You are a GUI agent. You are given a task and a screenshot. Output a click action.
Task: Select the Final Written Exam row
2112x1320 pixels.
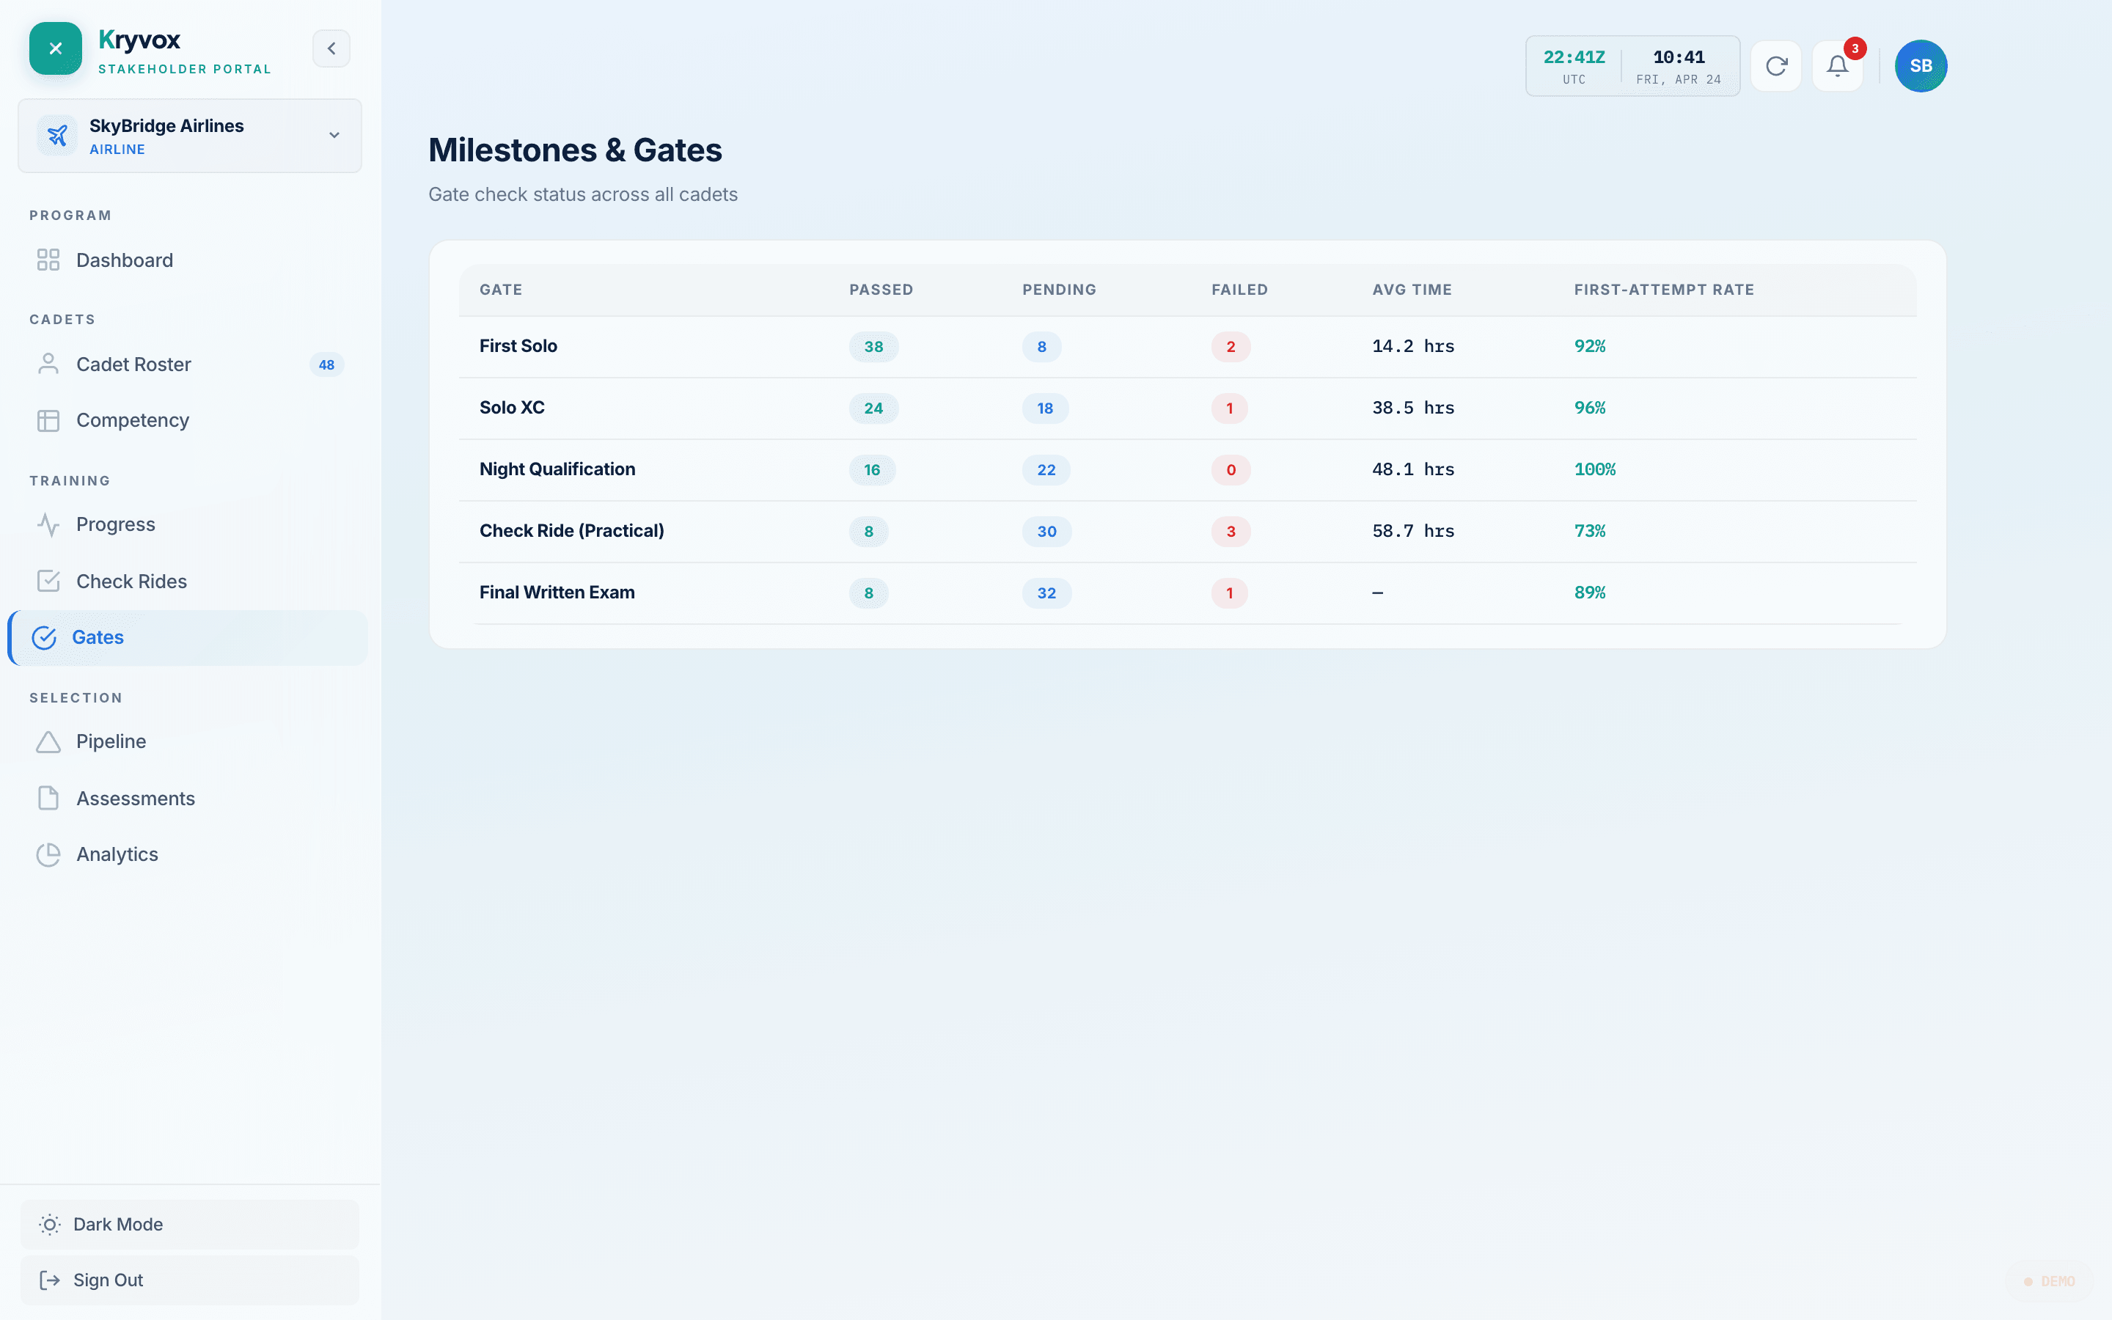(x=1187, y=593)
